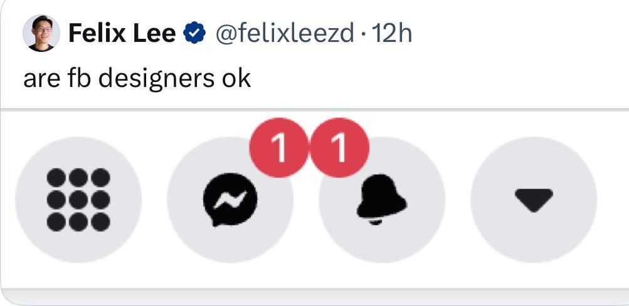Click the tweet text "are fb designers ok"

point(137,79)
